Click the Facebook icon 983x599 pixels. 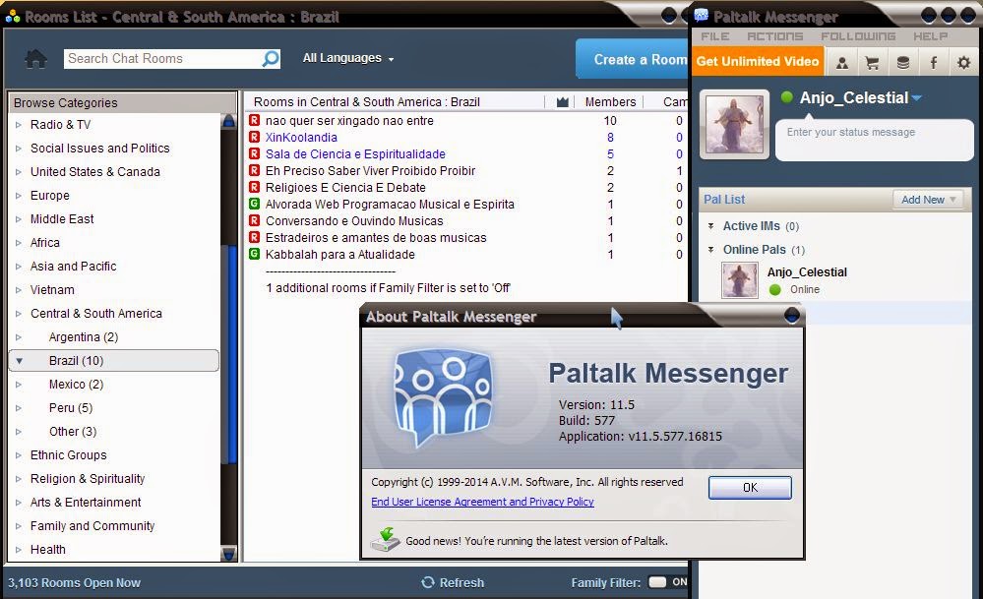tap(934, 62)
